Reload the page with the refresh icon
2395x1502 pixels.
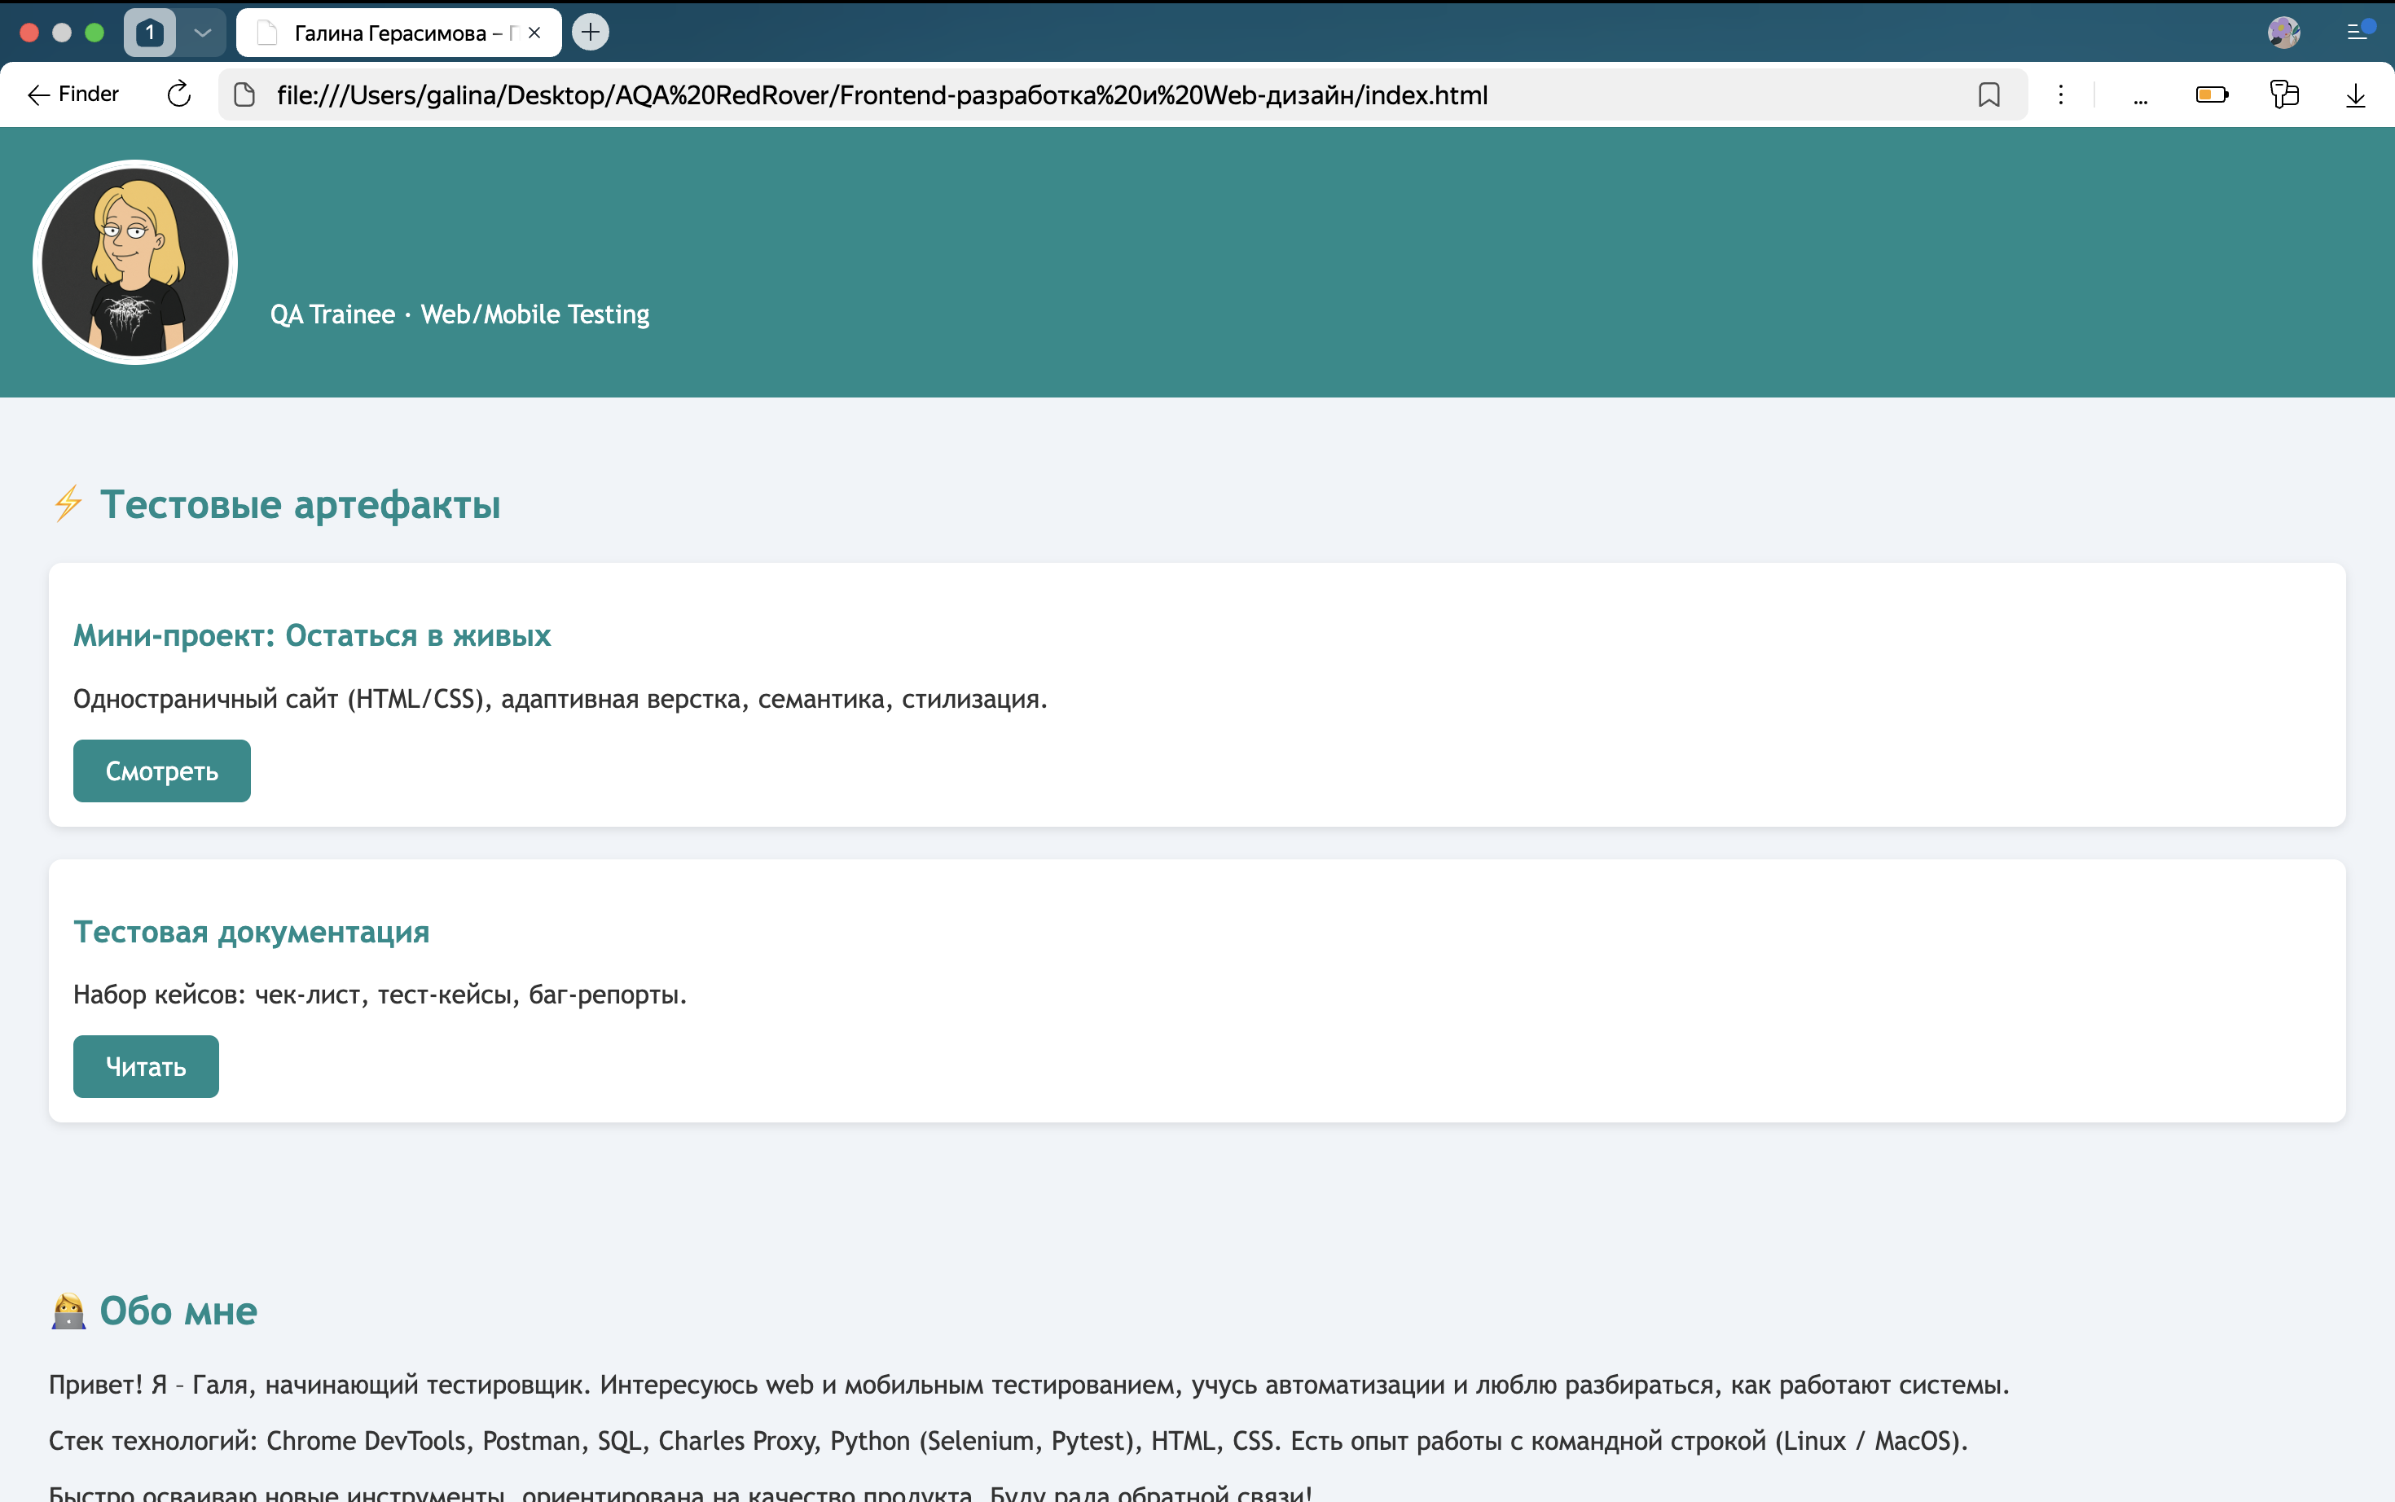point(178,94)
